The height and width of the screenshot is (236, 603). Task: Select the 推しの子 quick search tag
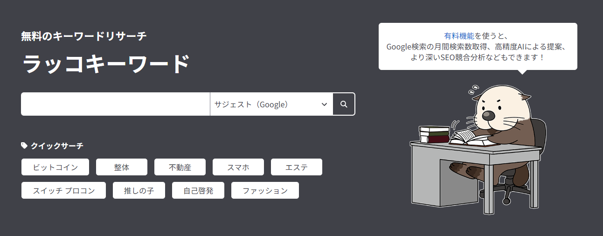(139, 190)
